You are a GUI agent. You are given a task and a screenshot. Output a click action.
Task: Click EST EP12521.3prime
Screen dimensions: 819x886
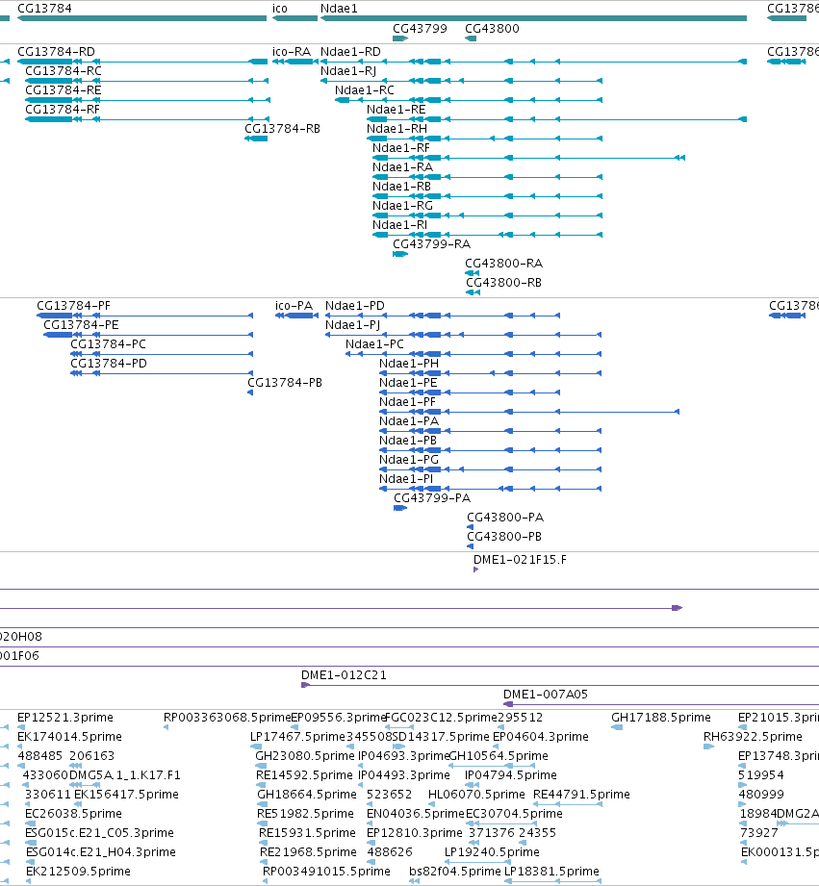(x=65, y=717)
